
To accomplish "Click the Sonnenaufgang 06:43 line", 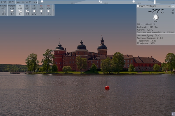I will 149,36.
